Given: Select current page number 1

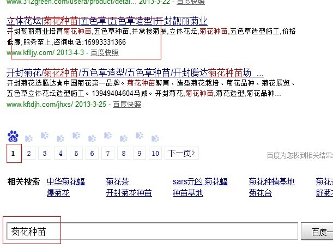Looking at the screenshot, I should click(13, 153).
